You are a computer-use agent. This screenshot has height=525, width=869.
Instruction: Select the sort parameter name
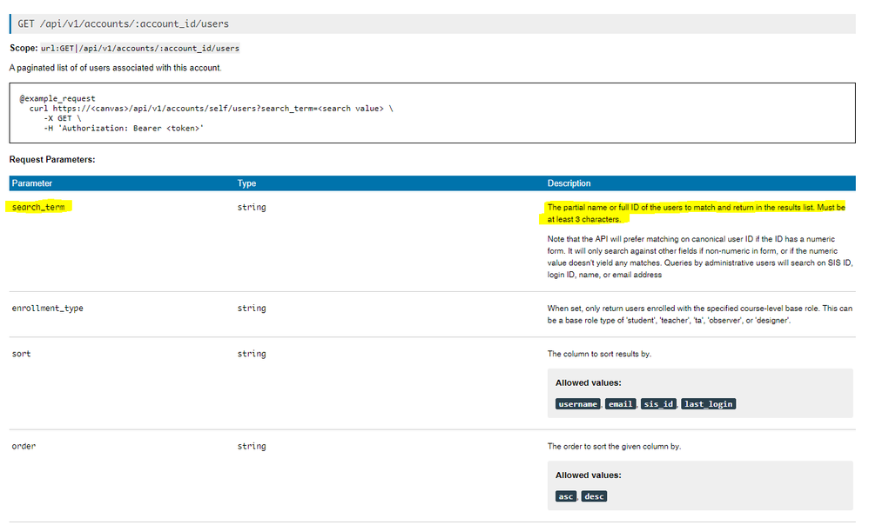(21, 354)
